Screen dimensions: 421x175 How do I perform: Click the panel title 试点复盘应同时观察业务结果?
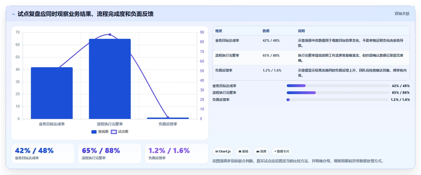85,14
